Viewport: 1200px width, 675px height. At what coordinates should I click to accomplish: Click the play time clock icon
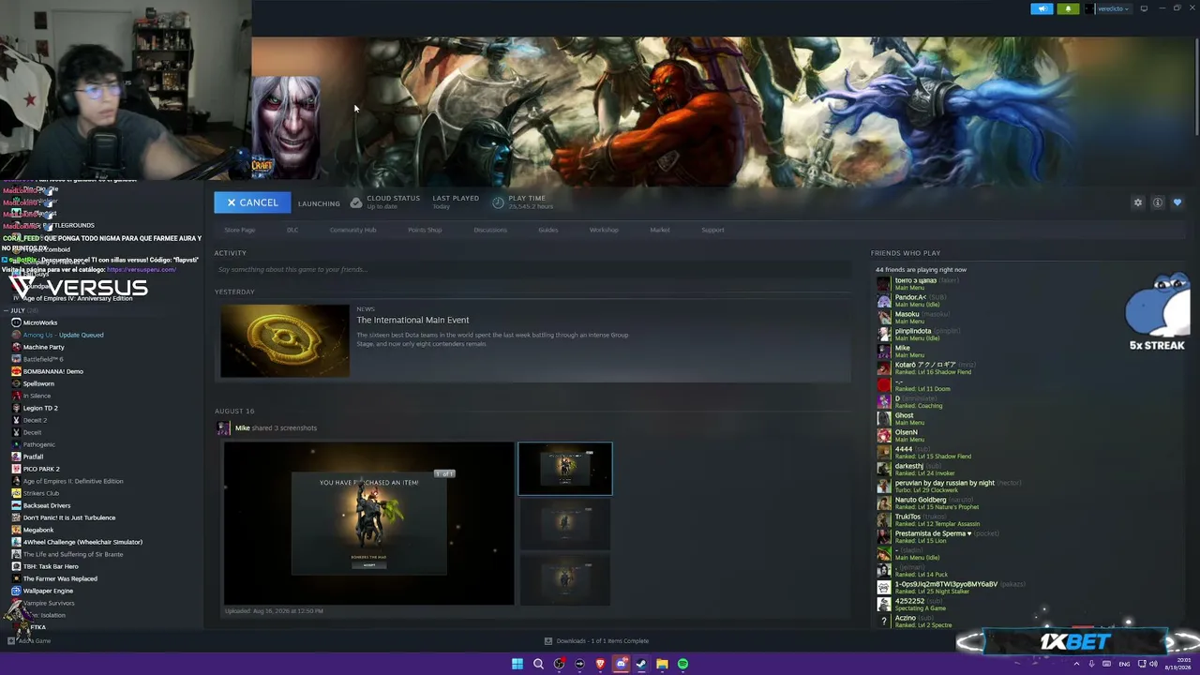pos(498,202)
